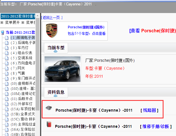Open tree item (9)车门断开点

(x=23, y=78)
